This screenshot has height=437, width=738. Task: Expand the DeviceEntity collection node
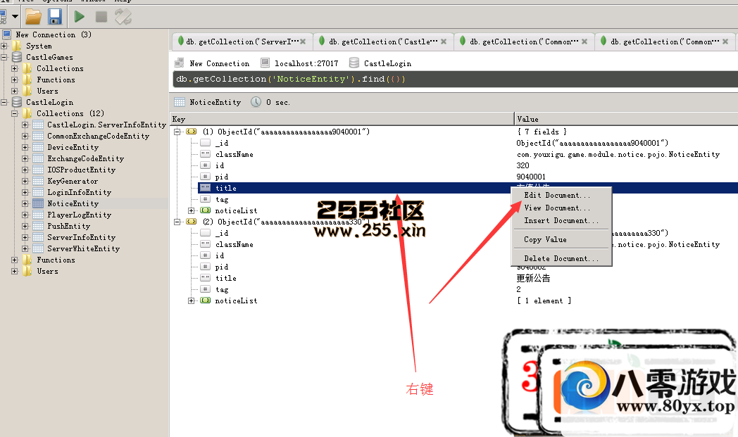[x=25, y=147]
